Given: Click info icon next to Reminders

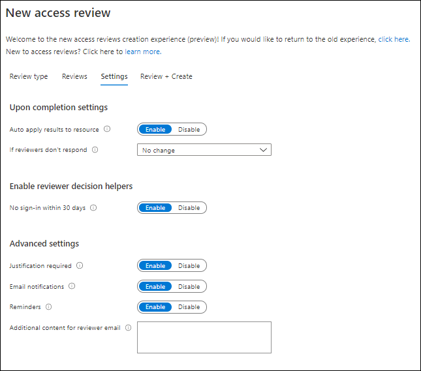Looking at the screenshot, I should point(48,307).
